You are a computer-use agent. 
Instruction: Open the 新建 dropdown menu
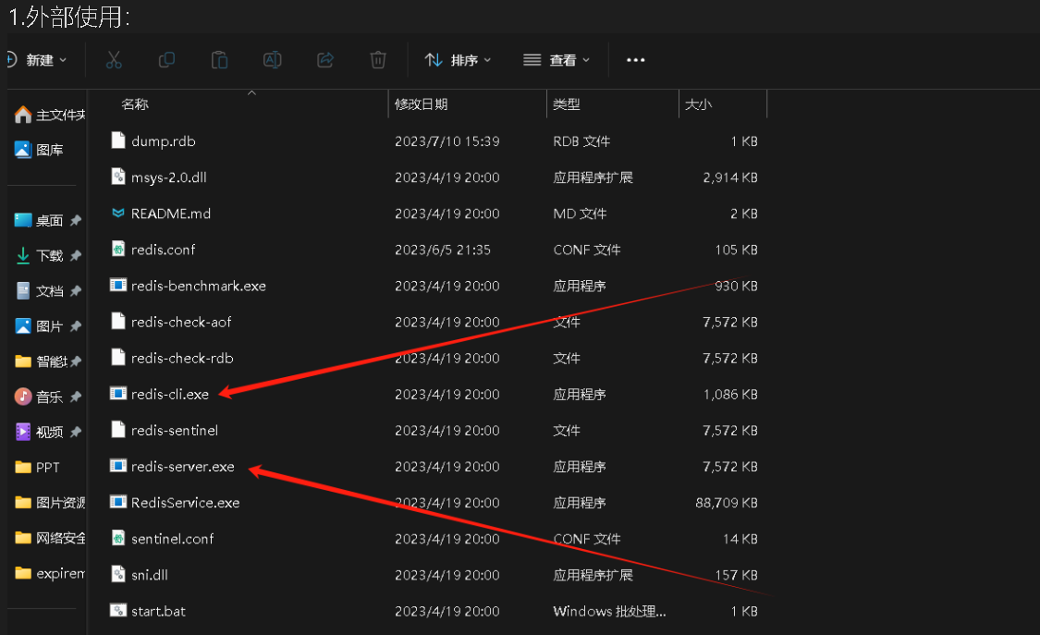(x=39, y=60)
